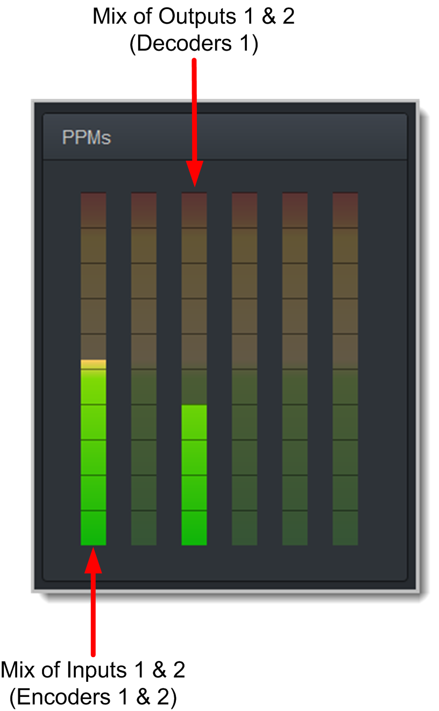Click the first PPM meter's bright green bar
Viewport: 439px width, 711px height.
[93, 458]
